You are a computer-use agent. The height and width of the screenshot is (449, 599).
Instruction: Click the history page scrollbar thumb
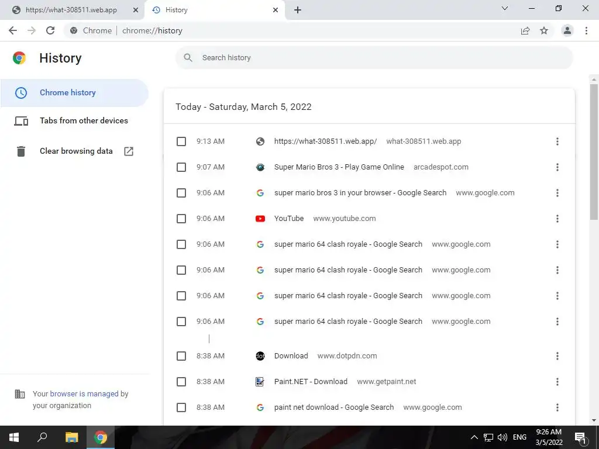click(x=594, y=152)
